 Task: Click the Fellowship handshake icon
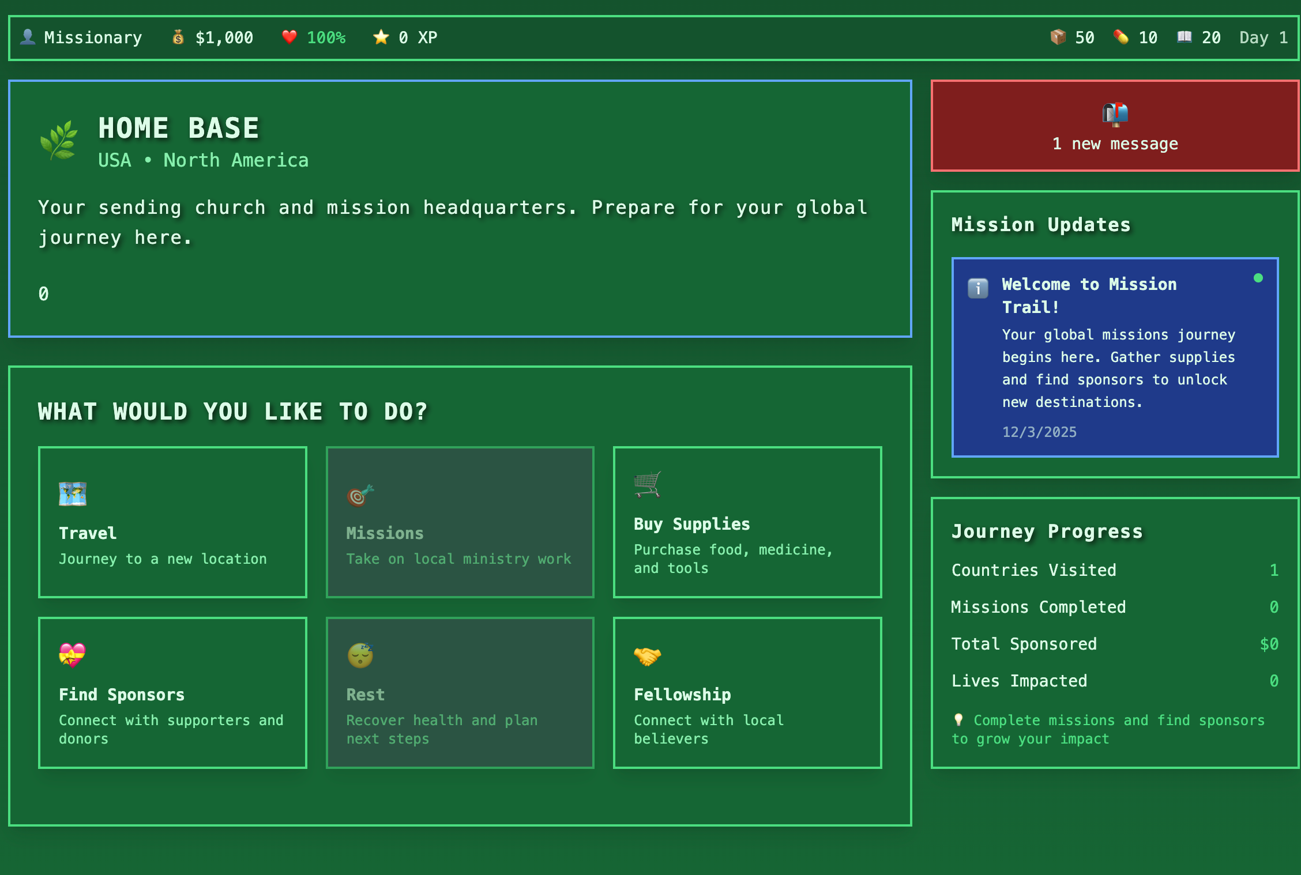[647, 655]
